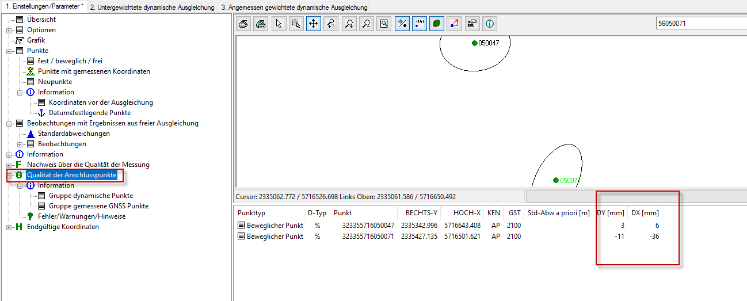
Task: Toggle the green error ellipse display
Action: coord(437,24)
